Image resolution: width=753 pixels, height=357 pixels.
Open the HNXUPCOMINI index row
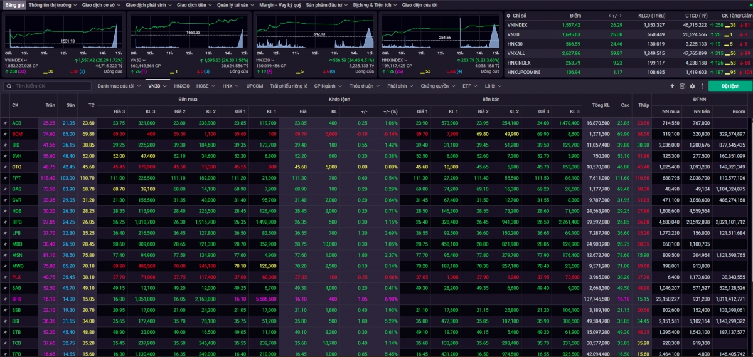pyautogui.click(x=629, y=72)
